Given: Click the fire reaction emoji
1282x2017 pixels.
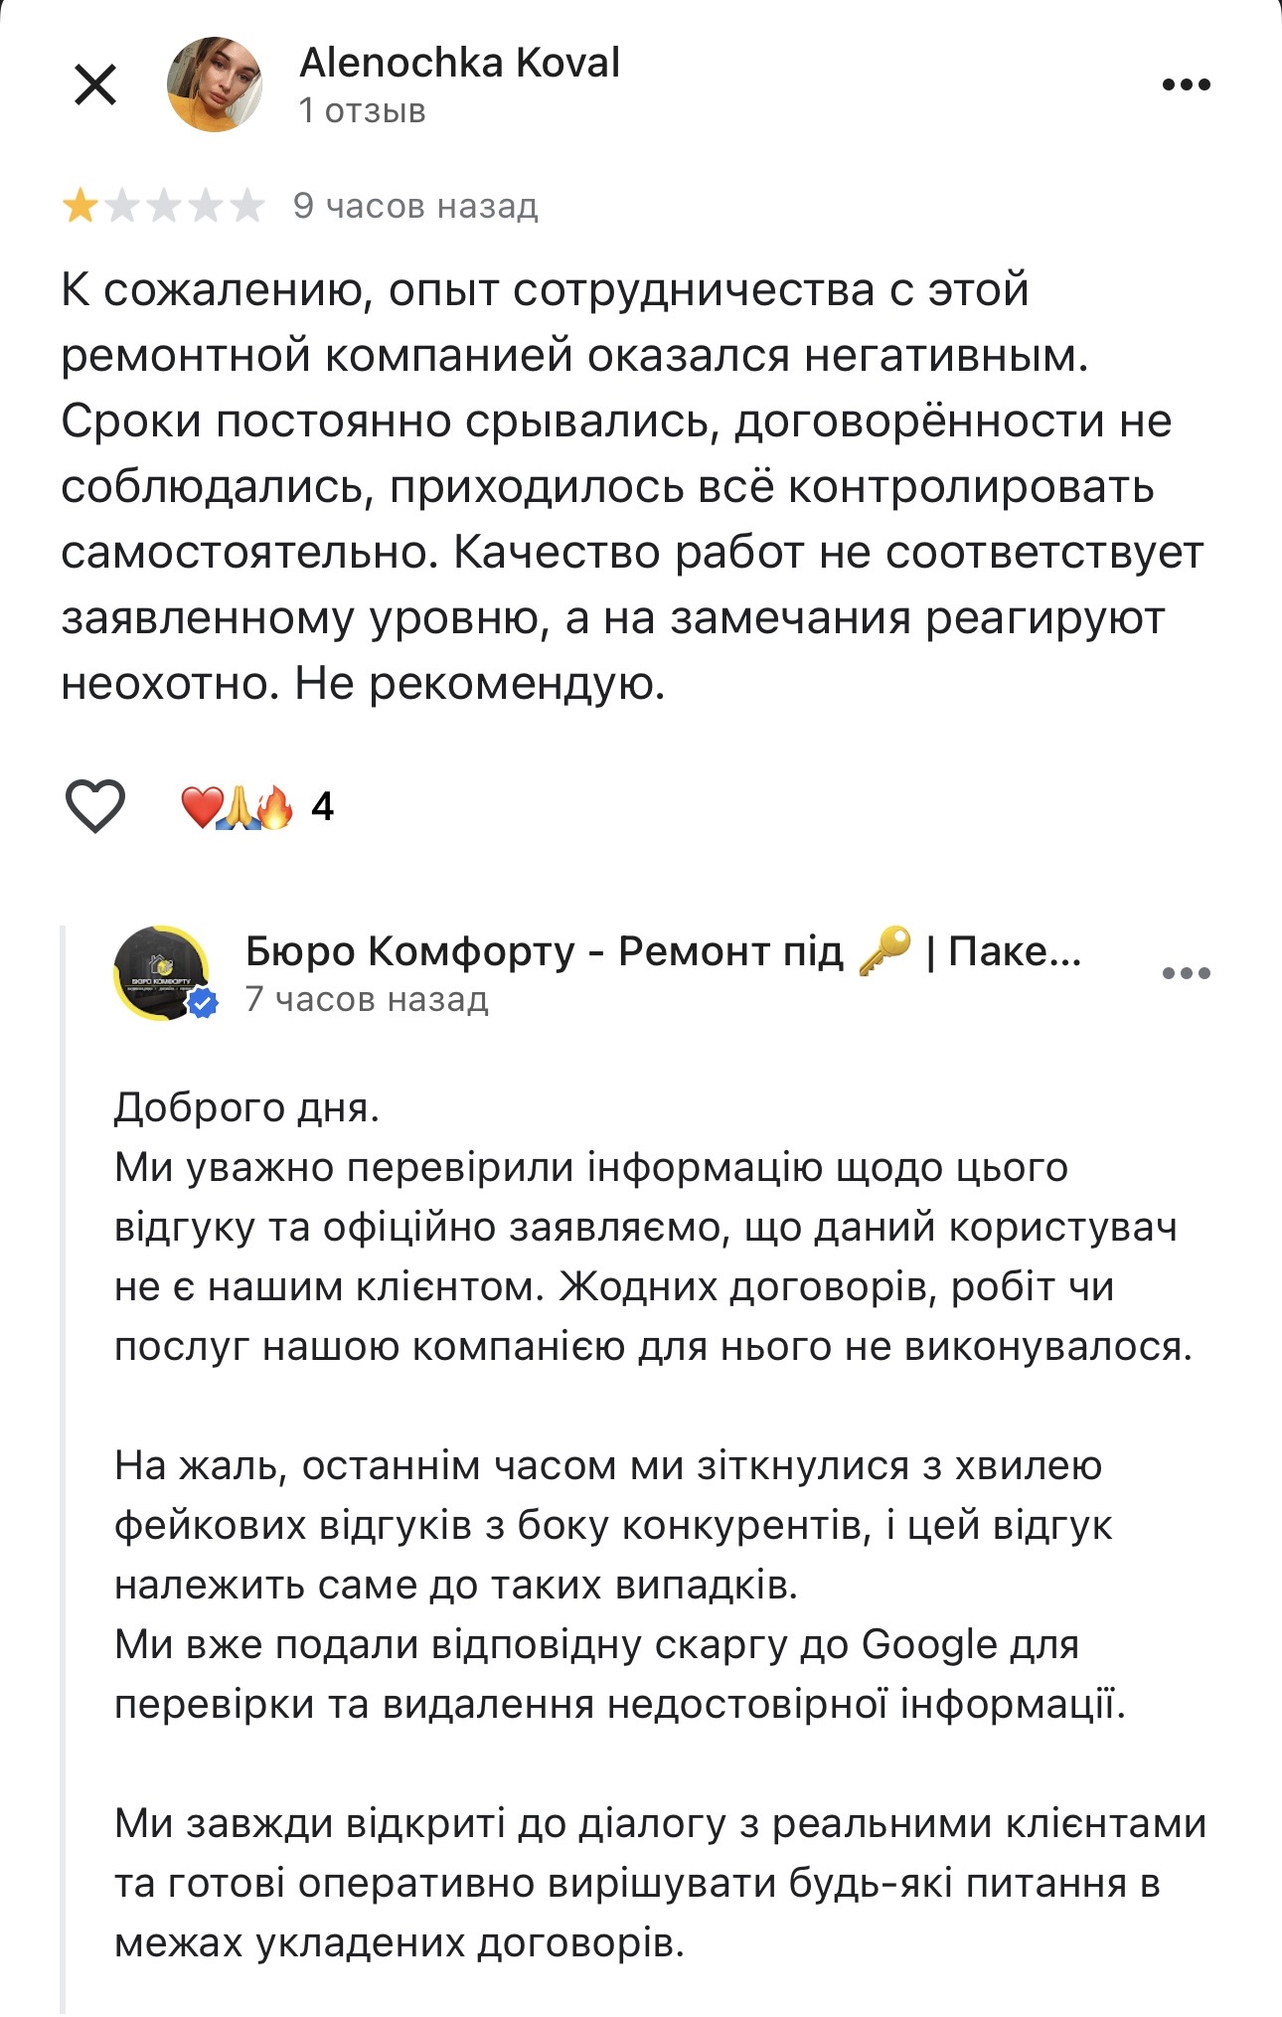Looking at the screenshot, I should coord(274,806).
